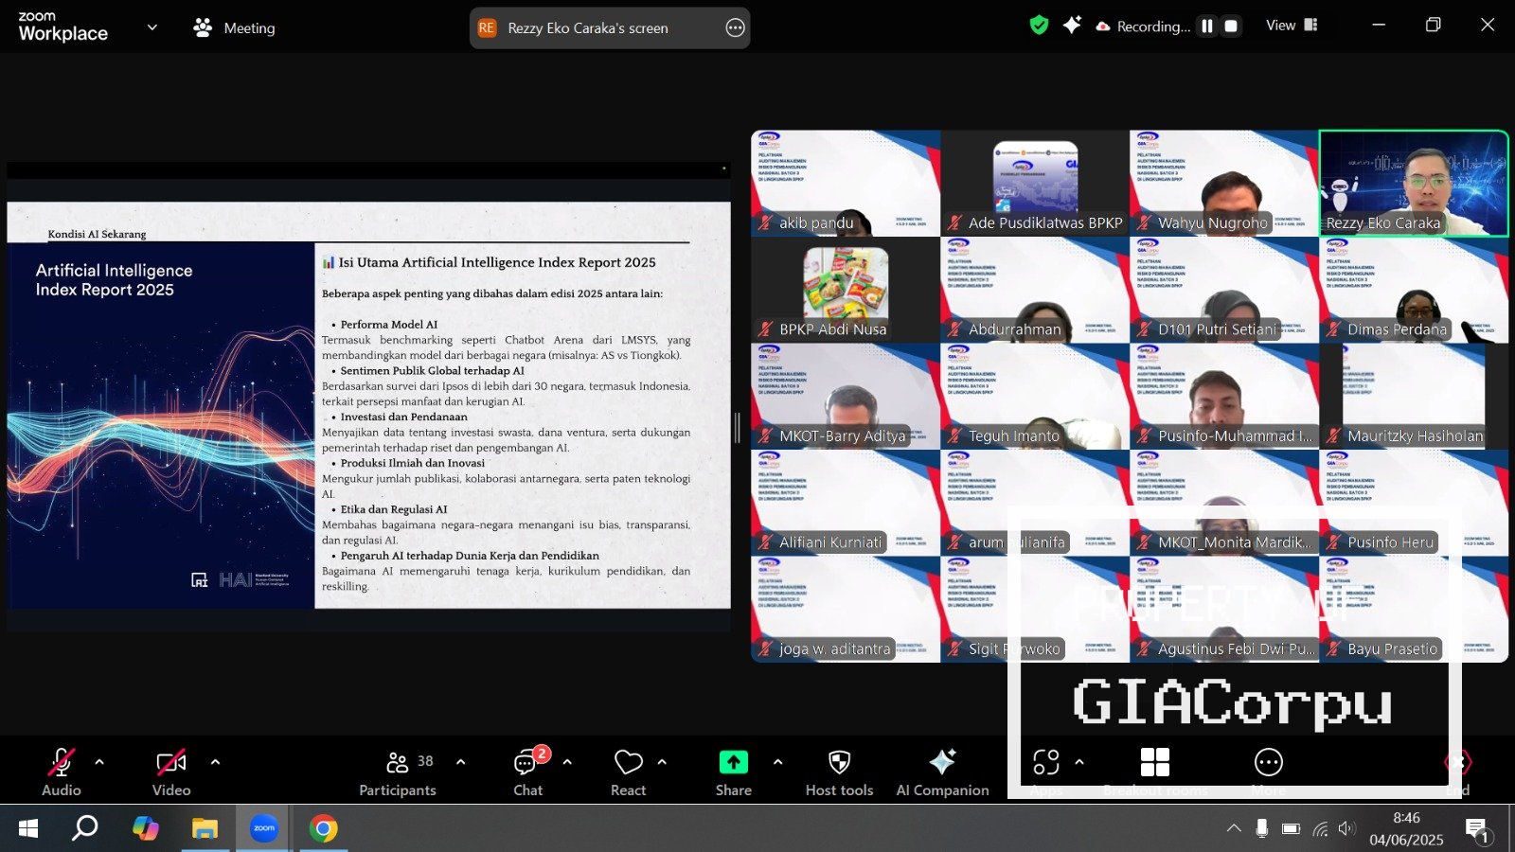Open Google Chrome from the taskbar
Screen dimensions: 1515x852
coord(323,829)
